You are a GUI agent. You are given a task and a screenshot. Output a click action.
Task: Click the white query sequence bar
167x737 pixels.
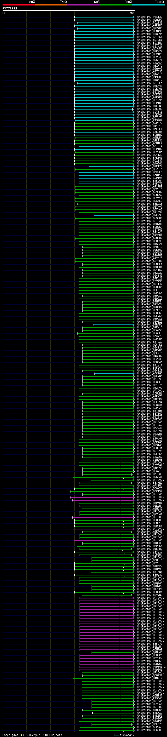pos(69,11)
